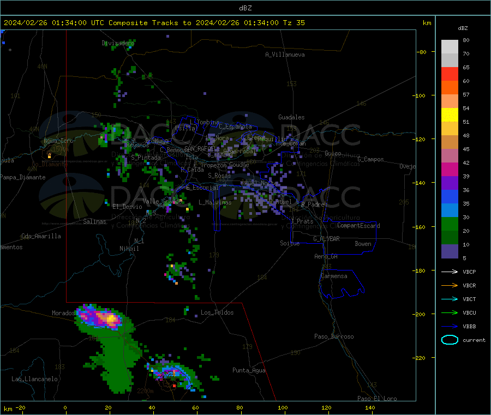Select the Carmensa place label
This screenshot has height=415, width=491.
click(x=334, y=276)
